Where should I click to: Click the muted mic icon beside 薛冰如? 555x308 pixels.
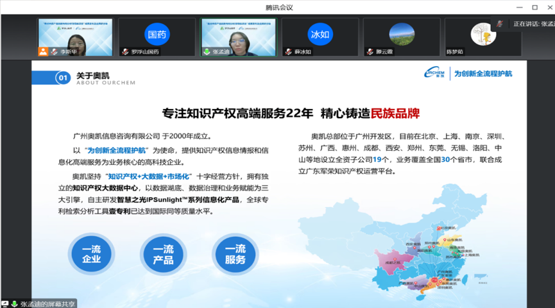[x=289, y=51]
